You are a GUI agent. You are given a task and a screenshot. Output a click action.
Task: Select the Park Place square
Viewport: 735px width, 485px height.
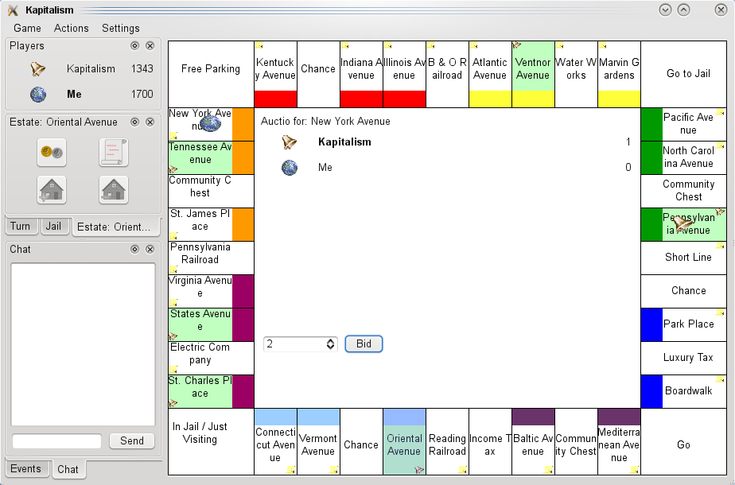coord(684,324)
